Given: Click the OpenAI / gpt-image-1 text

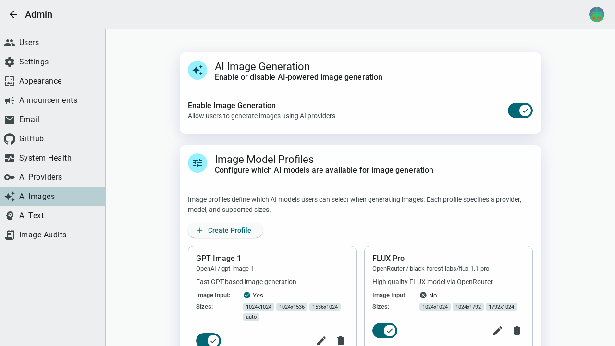Looking at the screenshot, I should [x=225, y=269].
